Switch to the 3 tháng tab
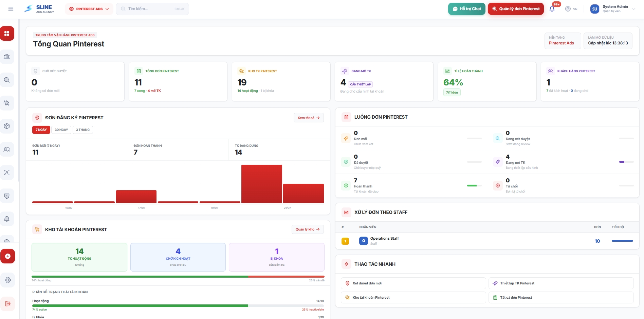 (x=83, y=130)
